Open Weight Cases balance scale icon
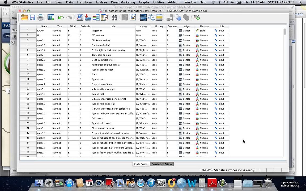 click(x=151, y=18)
